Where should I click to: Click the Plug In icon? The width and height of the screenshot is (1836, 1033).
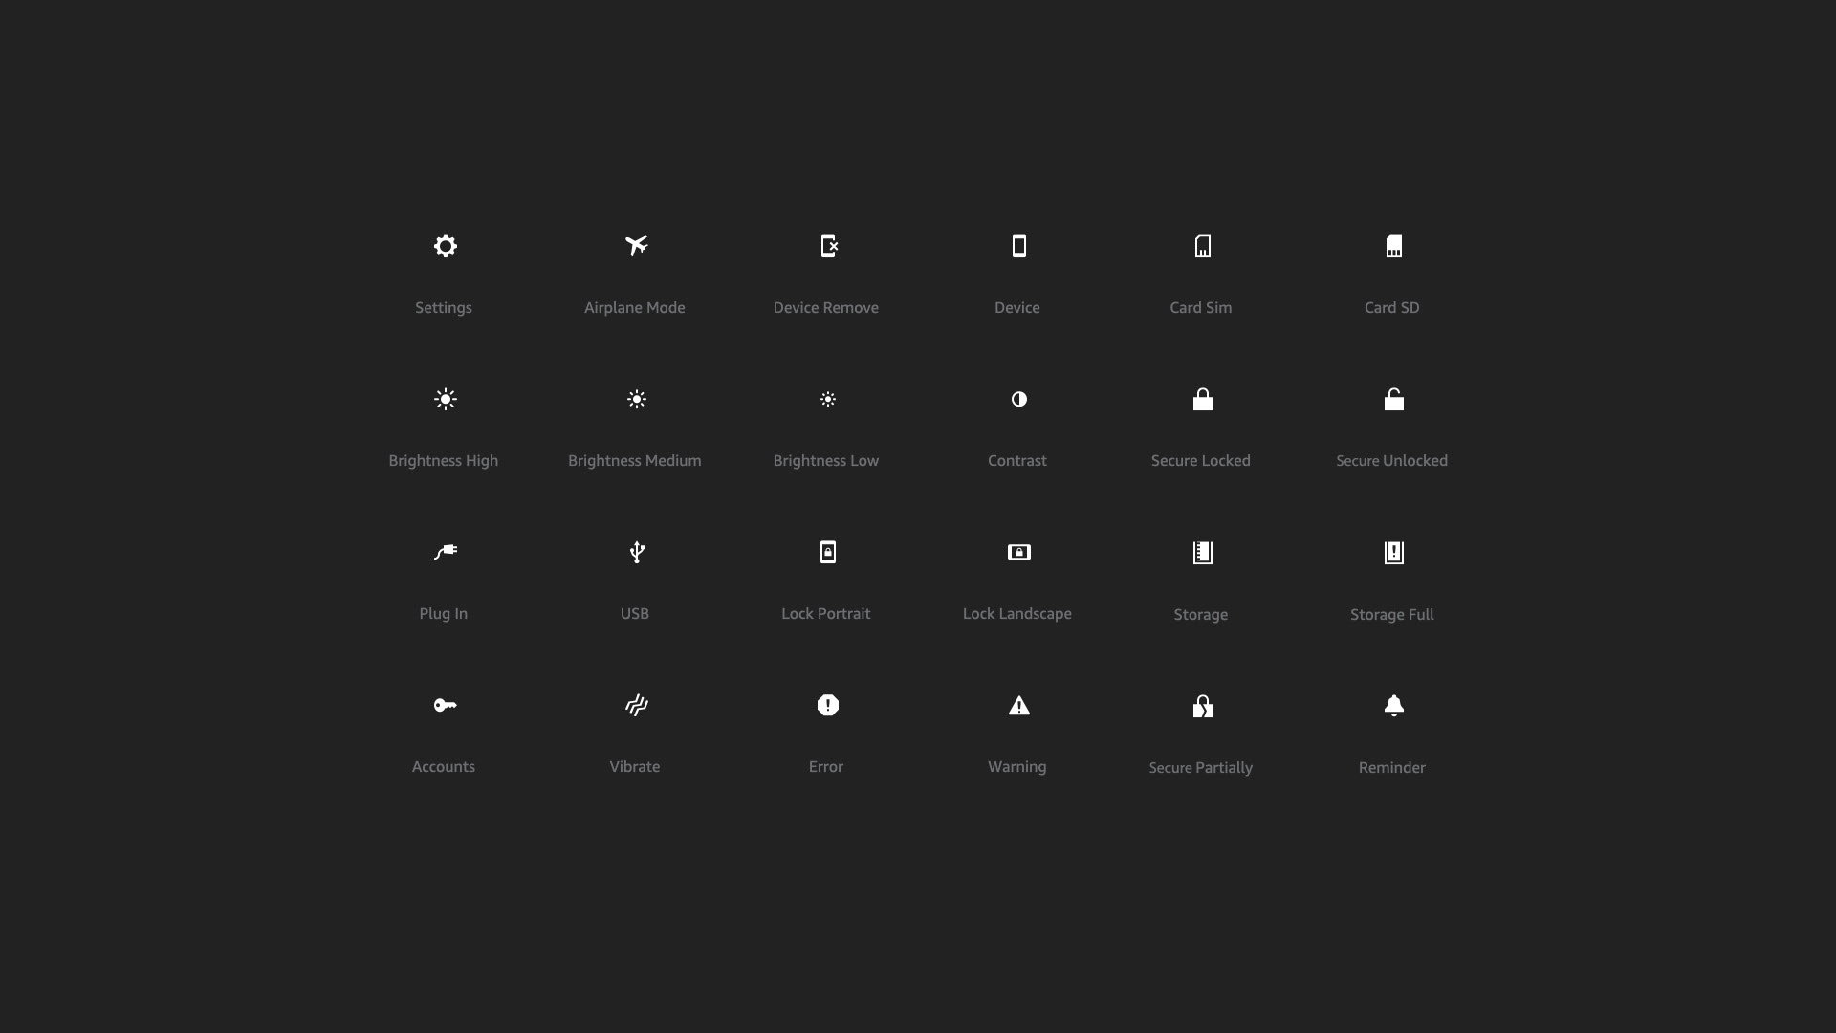click(x=445, y=552)
